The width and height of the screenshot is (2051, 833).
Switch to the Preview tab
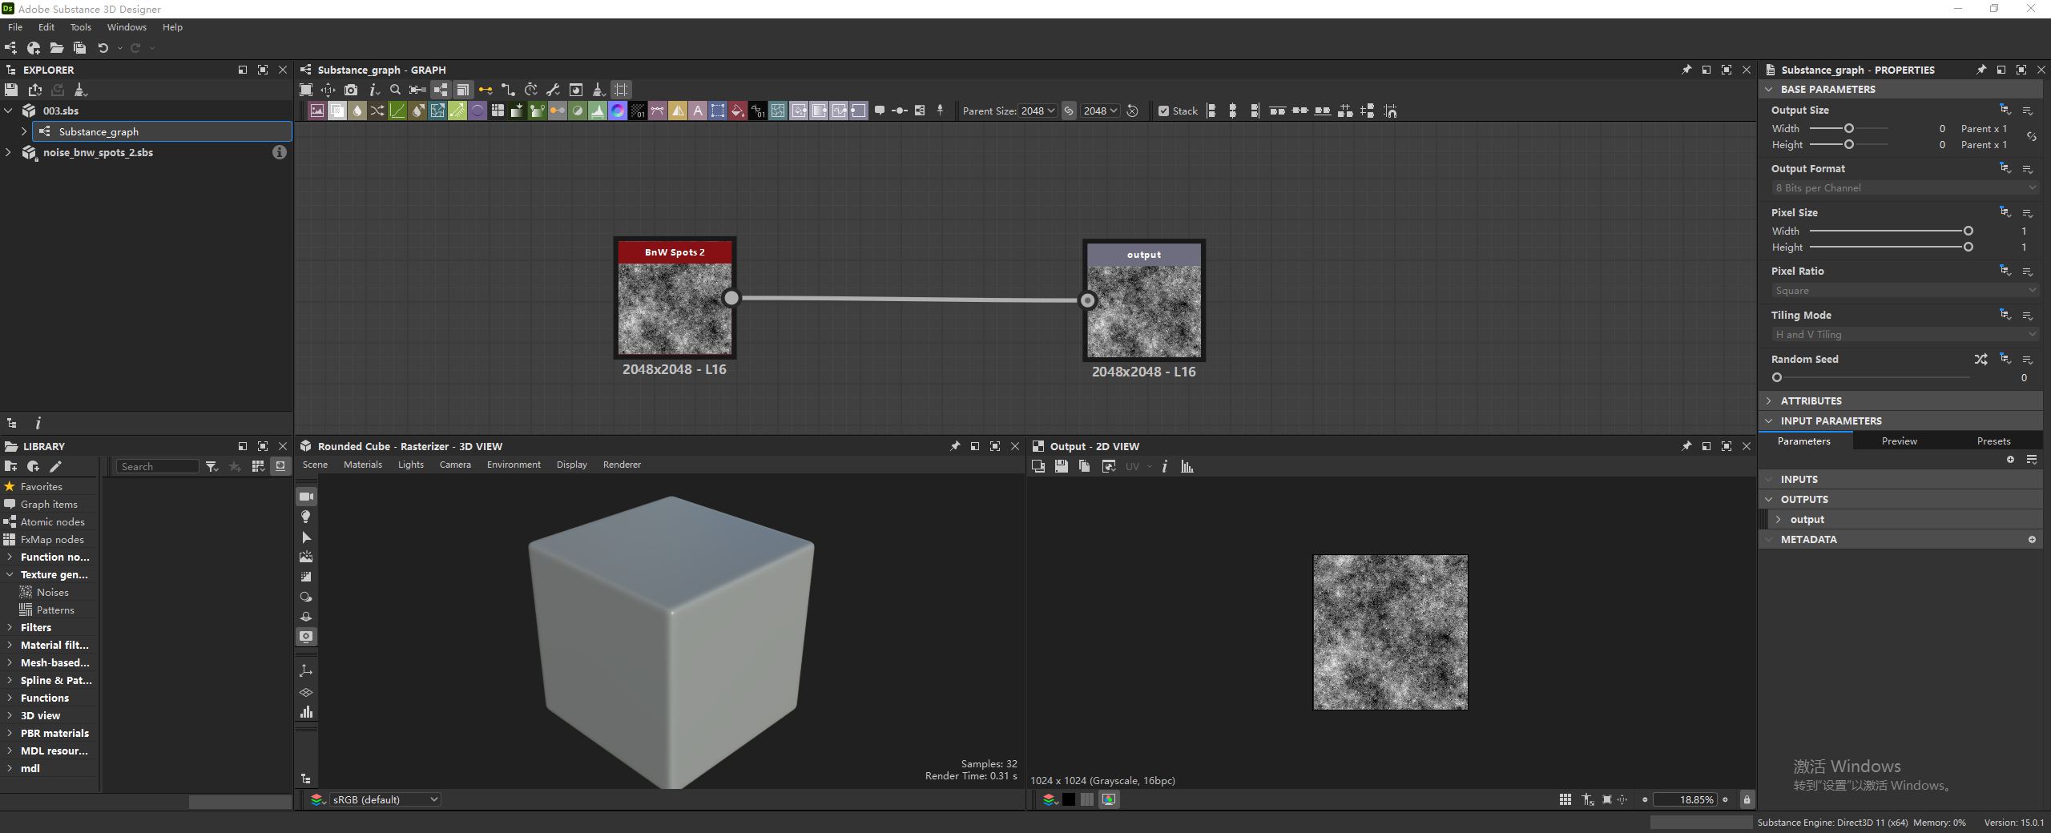click(1899, 441)
